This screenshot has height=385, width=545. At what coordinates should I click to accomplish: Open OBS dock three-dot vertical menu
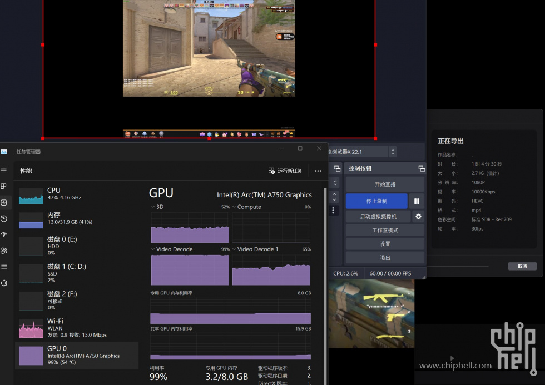coord(333,211)
